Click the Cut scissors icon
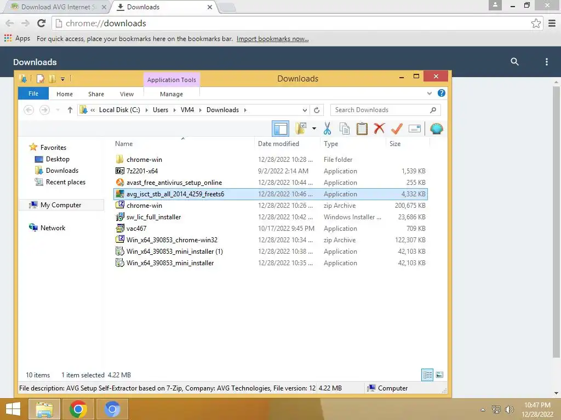The image size is (561, 420). pyautogui.click(x=327, y=129)
